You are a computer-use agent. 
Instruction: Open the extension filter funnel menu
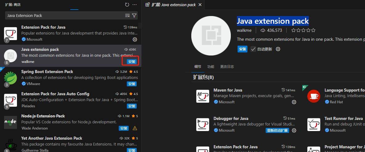tap(134, 15)
